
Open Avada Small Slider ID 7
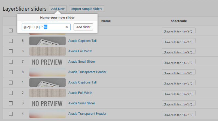81,62
